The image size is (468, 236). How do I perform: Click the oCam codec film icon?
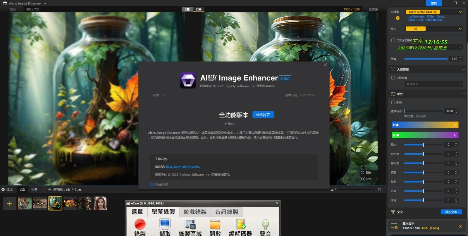pos(240,224)
